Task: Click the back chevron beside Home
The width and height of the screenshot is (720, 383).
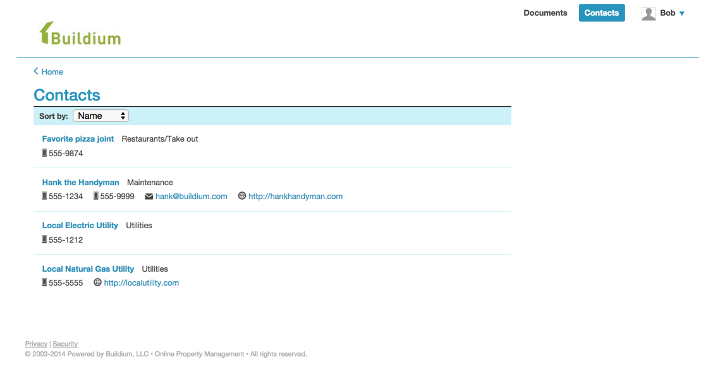Action: (x=36, y=71)
